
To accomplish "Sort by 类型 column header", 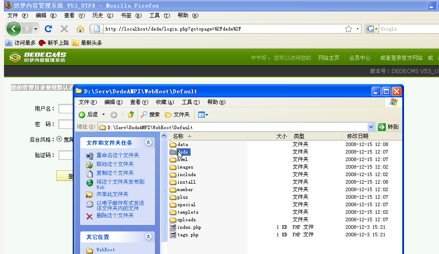I will tap(316, 136).
